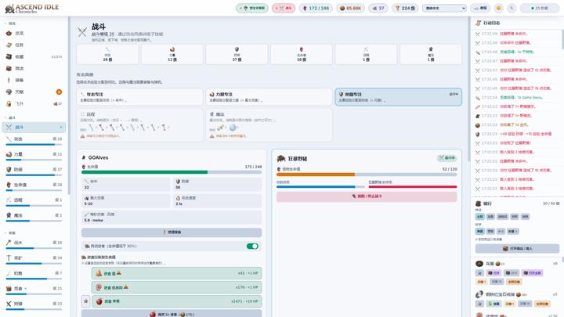Click the 管理装备 manage equipment button
Image resolution: width=564 pixels, height=317 pixels.
tap(172, 232)
